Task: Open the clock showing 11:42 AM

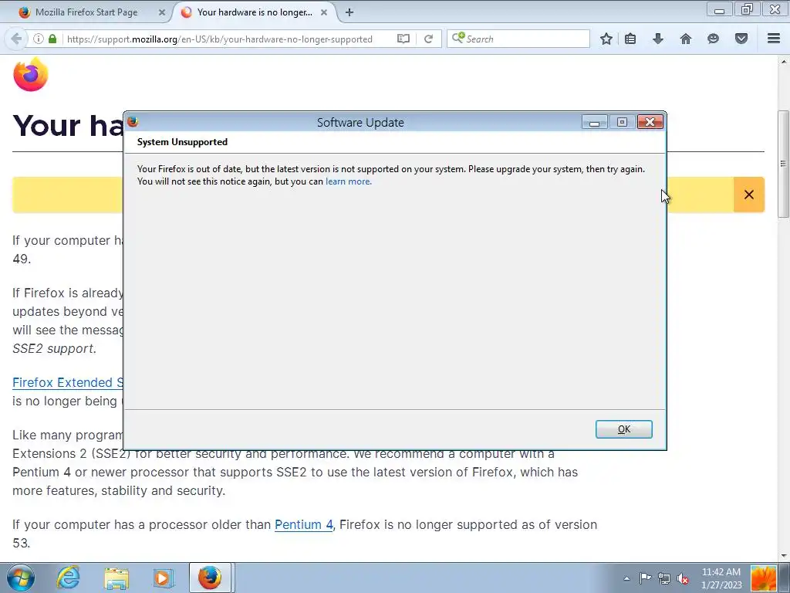Action: click(x=721, y=578)
